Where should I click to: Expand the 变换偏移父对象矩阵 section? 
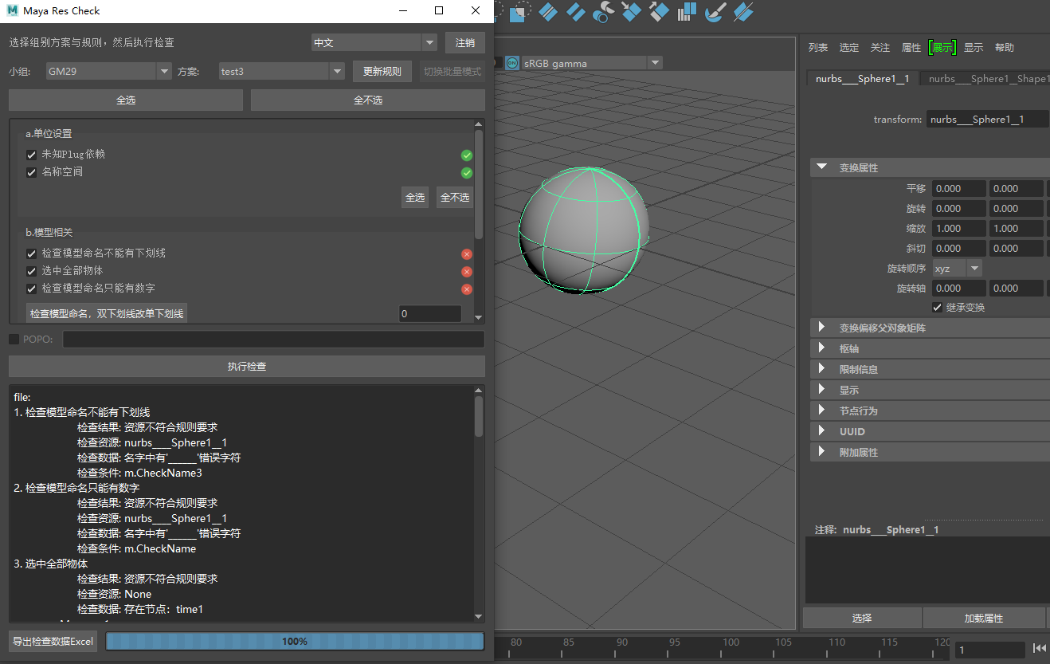pyautogui.click(x=930, y=328)
